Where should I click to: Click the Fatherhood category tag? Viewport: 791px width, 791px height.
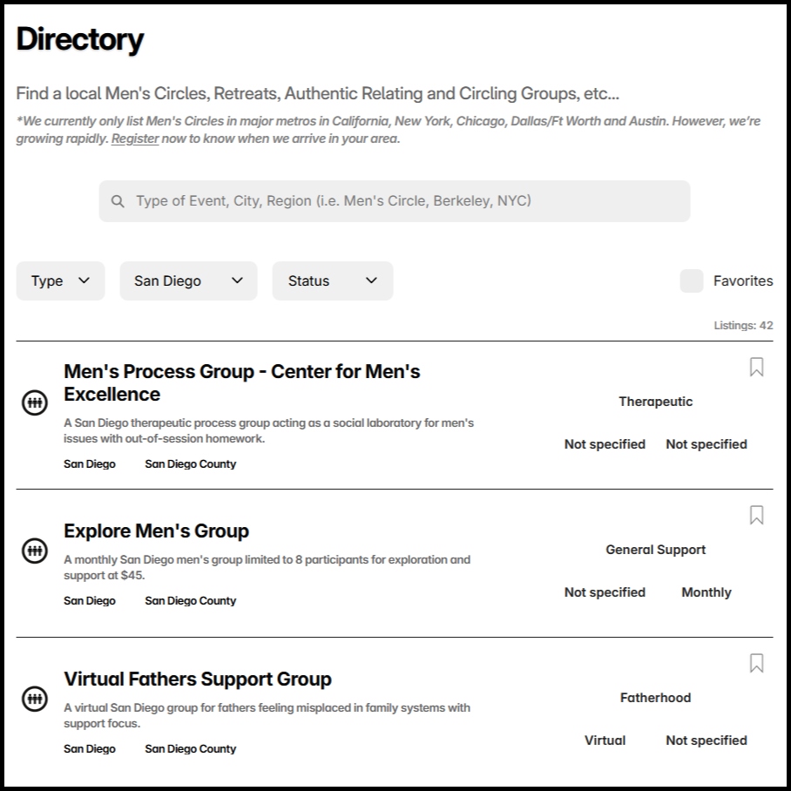[x=655, y=698]
